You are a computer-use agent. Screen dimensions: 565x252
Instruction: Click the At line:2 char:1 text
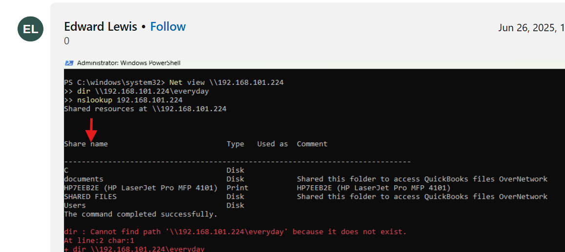(99, 240)
